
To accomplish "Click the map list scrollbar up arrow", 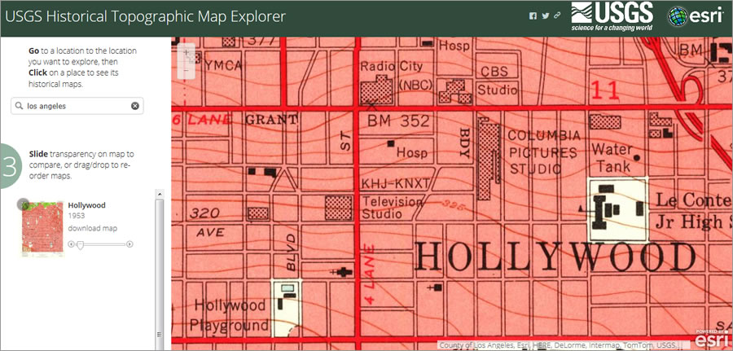I will tap(160, 194).
